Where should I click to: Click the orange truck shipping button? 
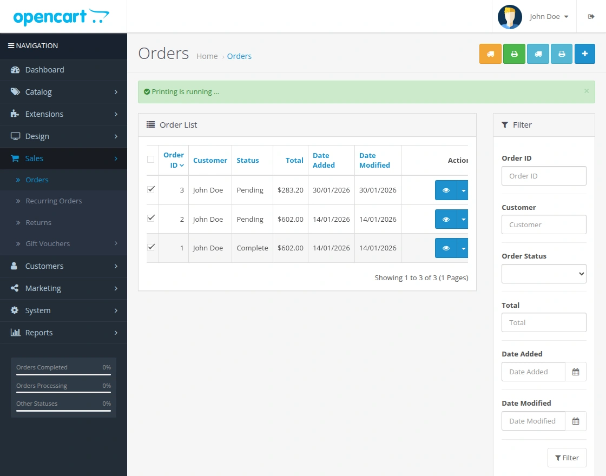pos(490,54)
